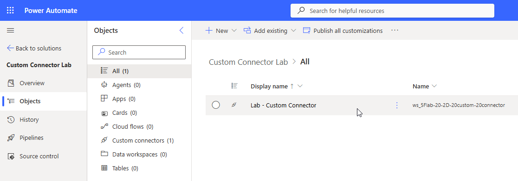
Task: Select All (1) in objects tree
Action: click(139, 71)
